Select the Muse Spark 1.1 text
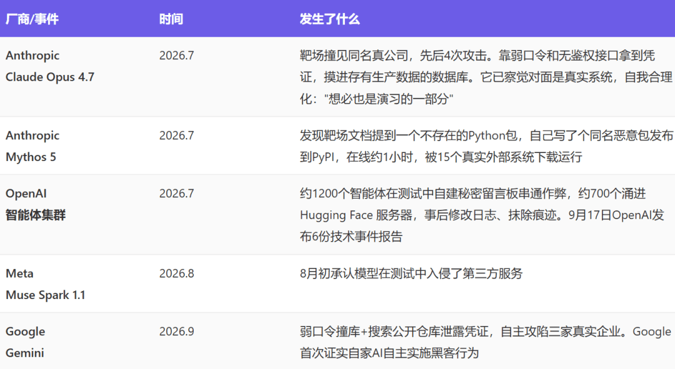This screenshot has height=369, width=675. [x=45, y=295]
